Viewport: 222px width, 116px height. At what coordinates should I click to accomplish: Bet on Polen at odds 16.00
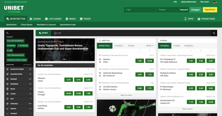click(149, 61)
